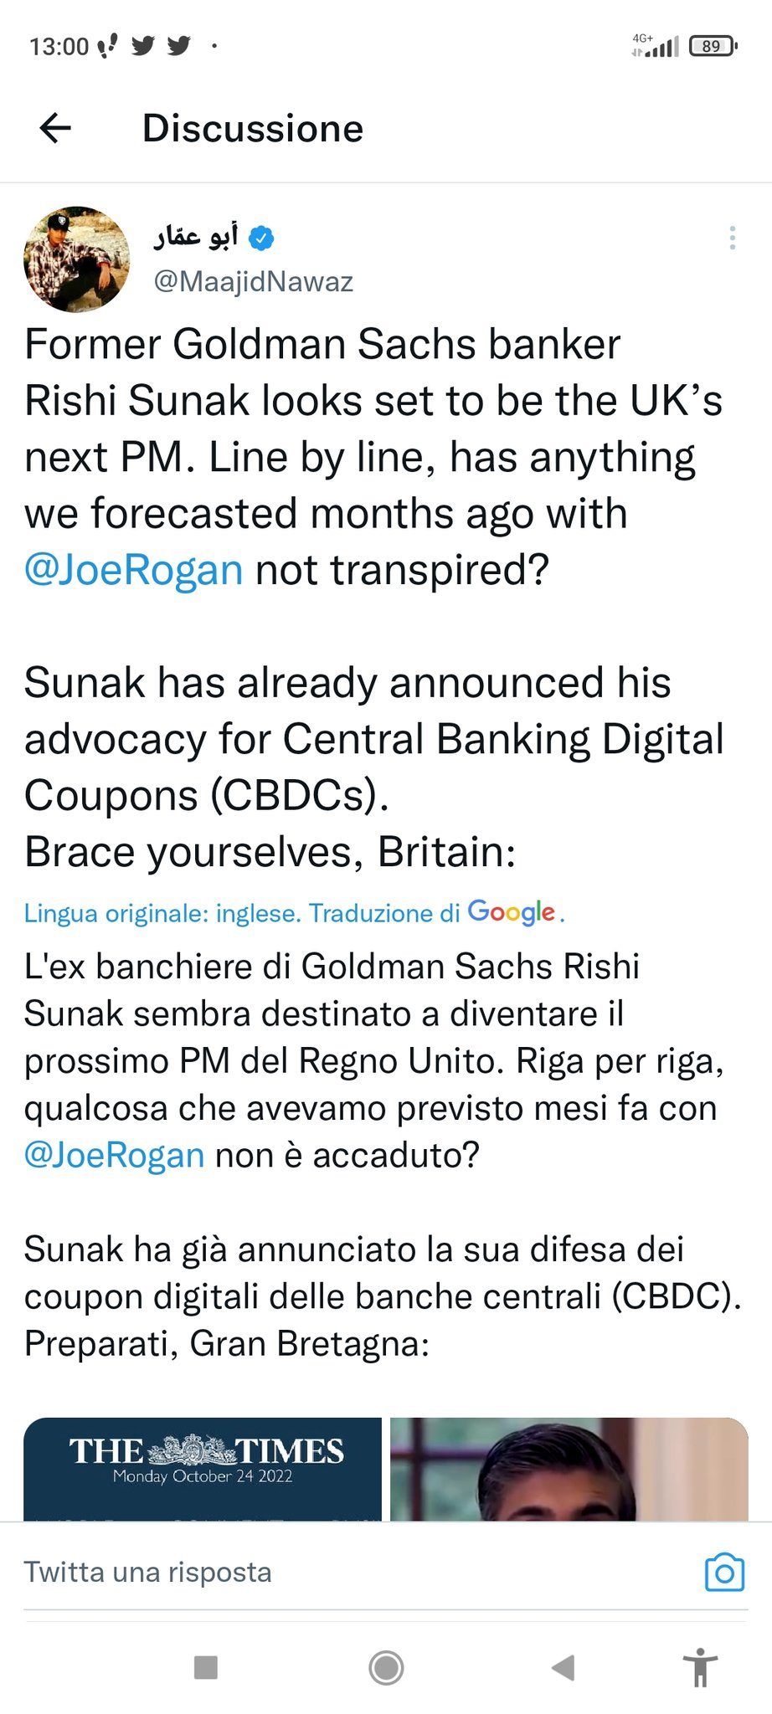Open the Rishi Sunak photo attachment
Viewport: 772px width, 1714px height.
(569, 1469)
